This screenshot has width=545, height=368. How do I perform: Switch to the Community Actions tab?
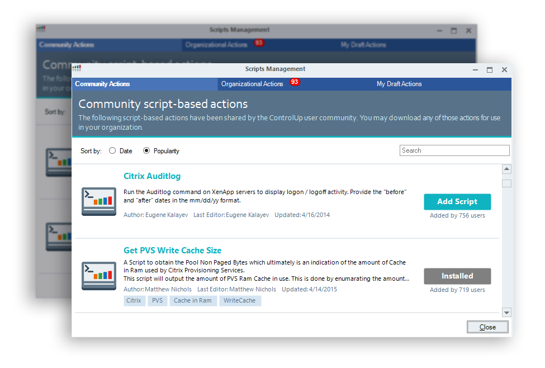pos(145,84)
